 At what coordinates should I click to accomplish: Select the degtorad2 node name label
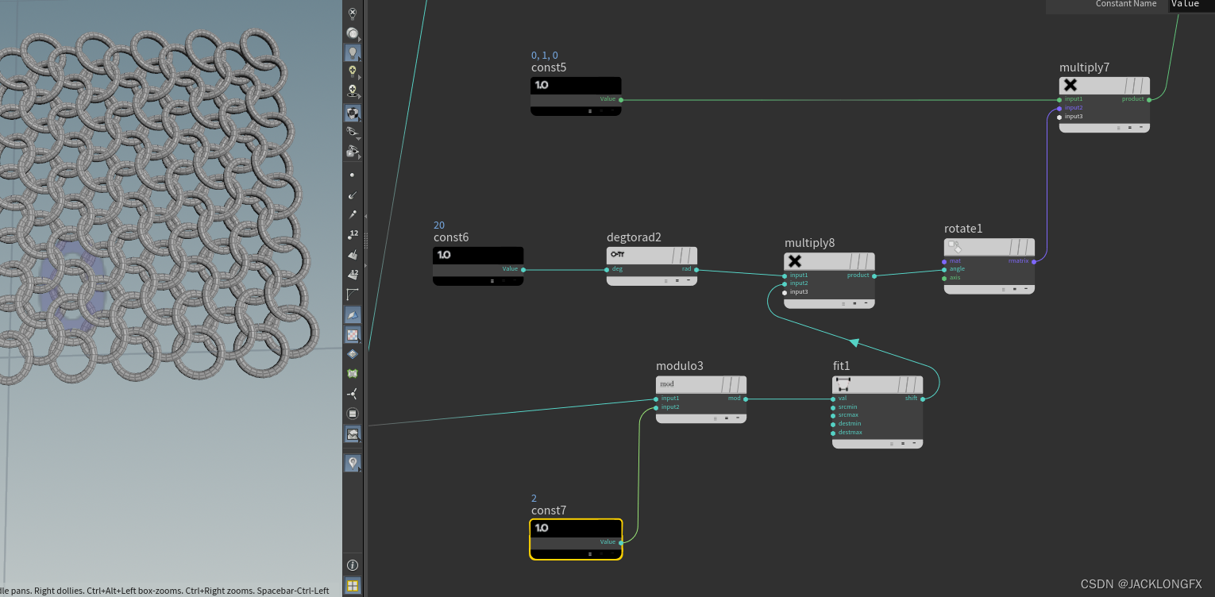coord(634,237)
